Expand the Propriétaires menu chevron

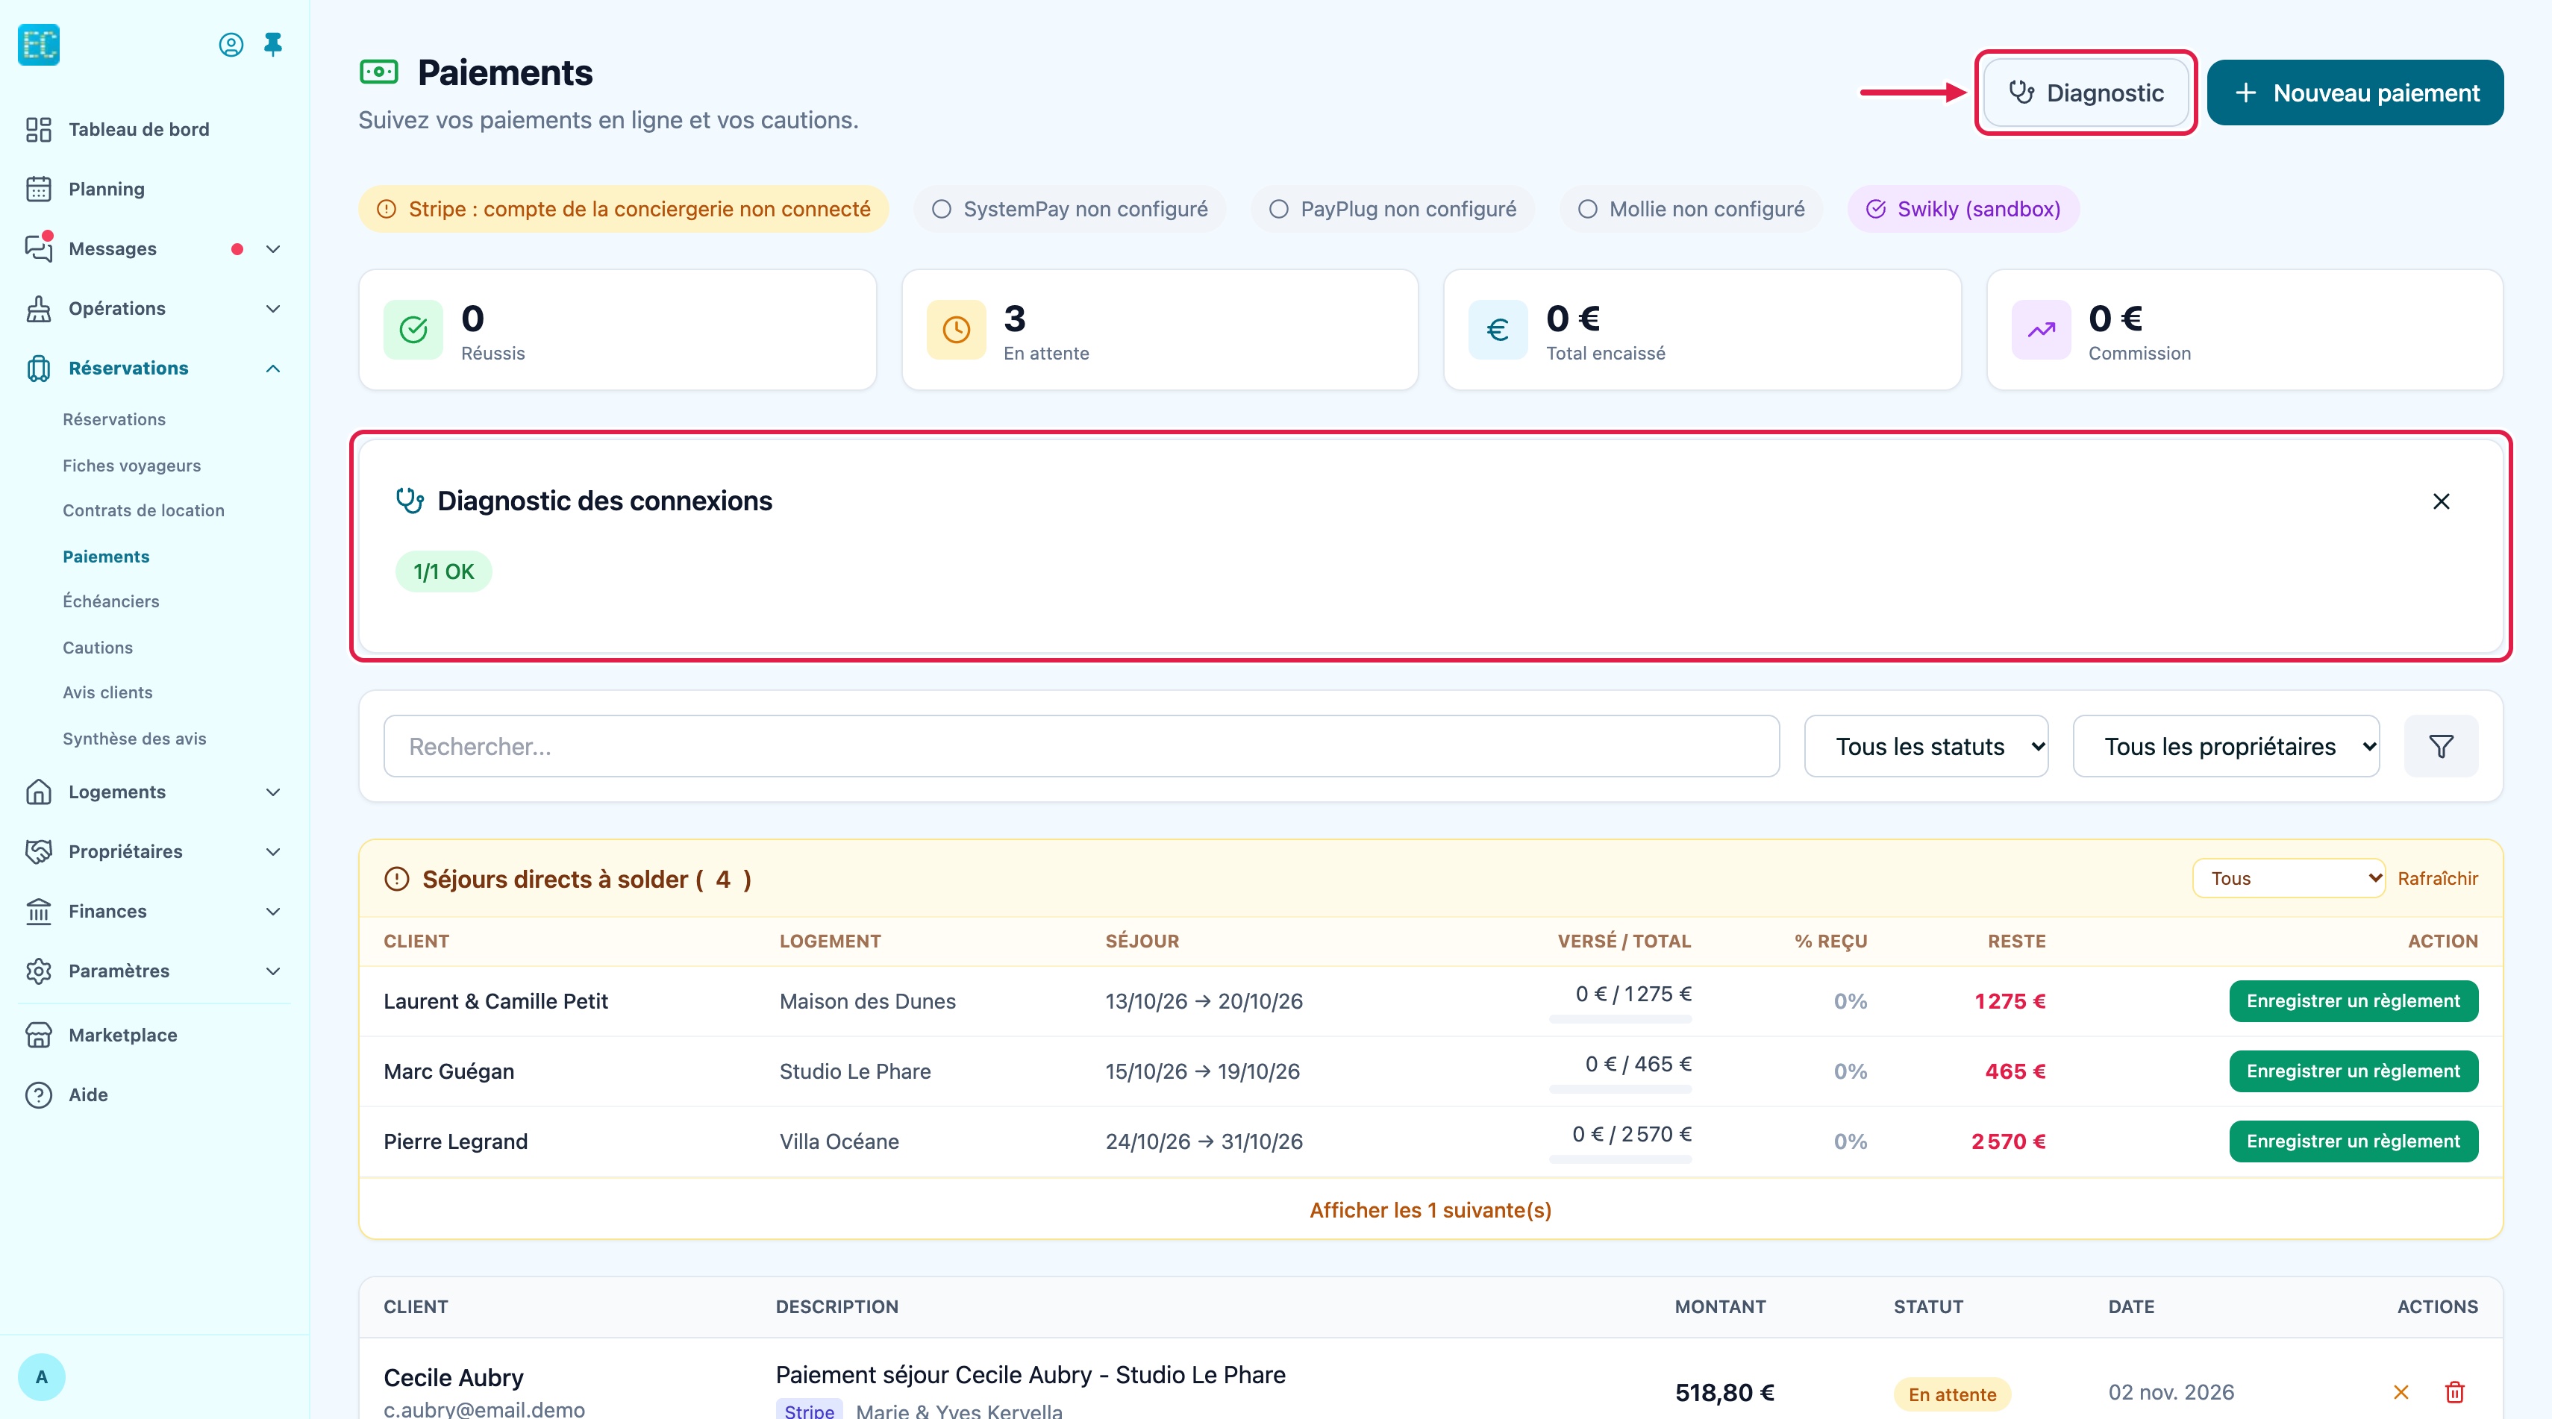(x=273, y=851)
